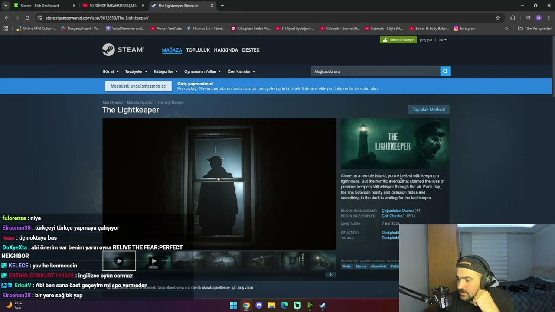Screen dimensions: 555x312
Task: Switch to the 30 GÜNDE İMKANSIZI BAŞARMAK tab
Action: [114, 6]
